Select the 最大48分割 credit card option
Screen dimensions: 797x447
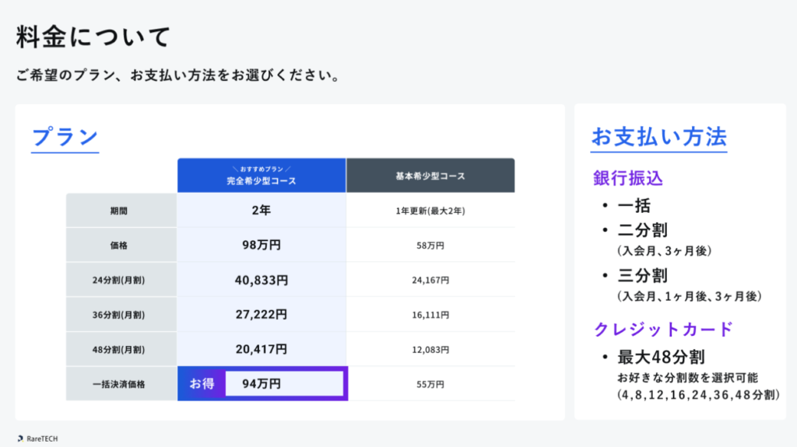[661, 358]
